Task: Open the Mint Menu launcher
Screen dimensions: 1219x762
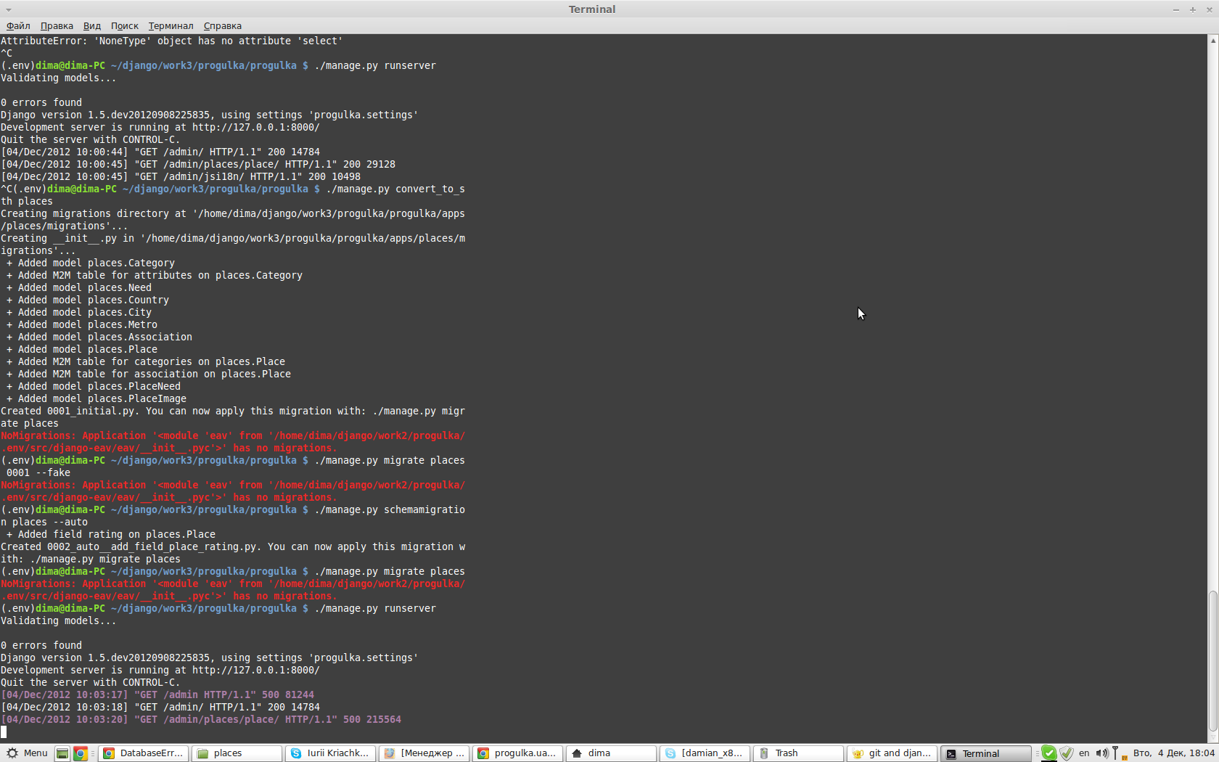Action: [x=27, y=753]
